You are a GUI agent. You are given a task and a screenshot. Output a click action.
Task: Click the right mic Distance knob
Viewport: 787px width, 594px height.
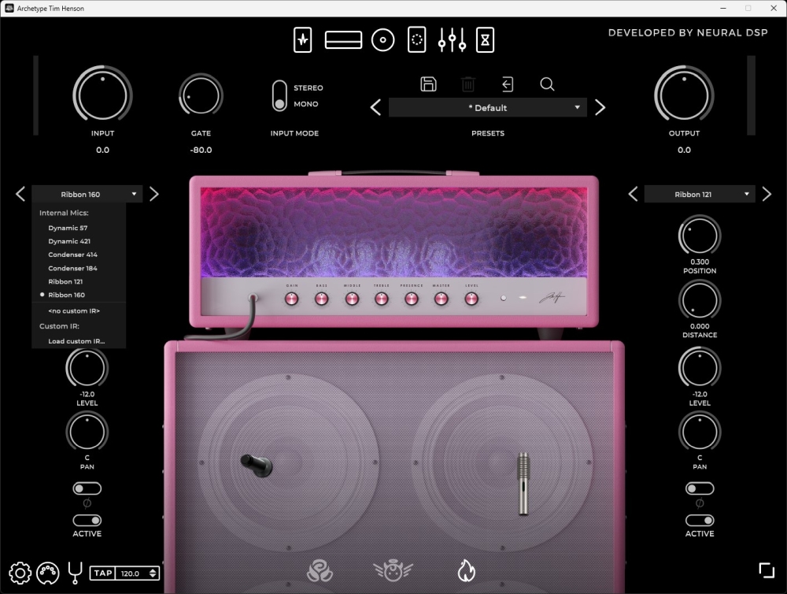tap(700, 300)
